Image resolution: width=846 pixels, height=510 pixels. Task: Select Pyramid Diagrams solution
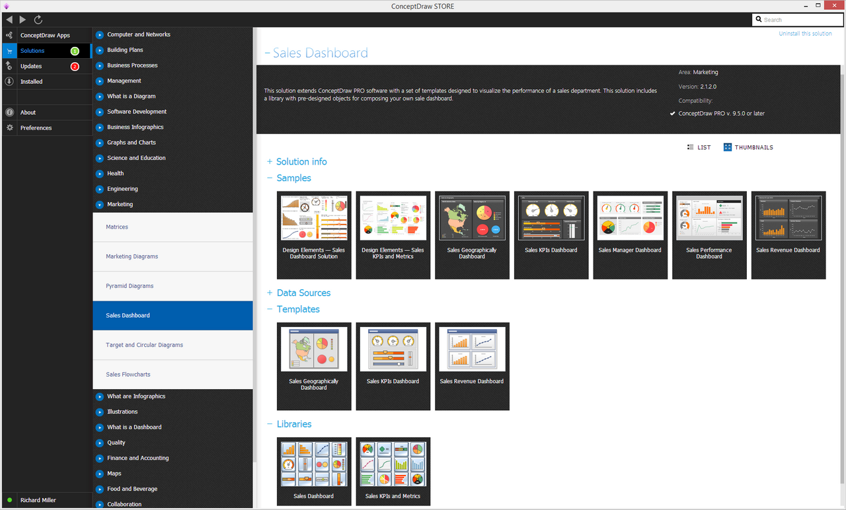(173, 286)
